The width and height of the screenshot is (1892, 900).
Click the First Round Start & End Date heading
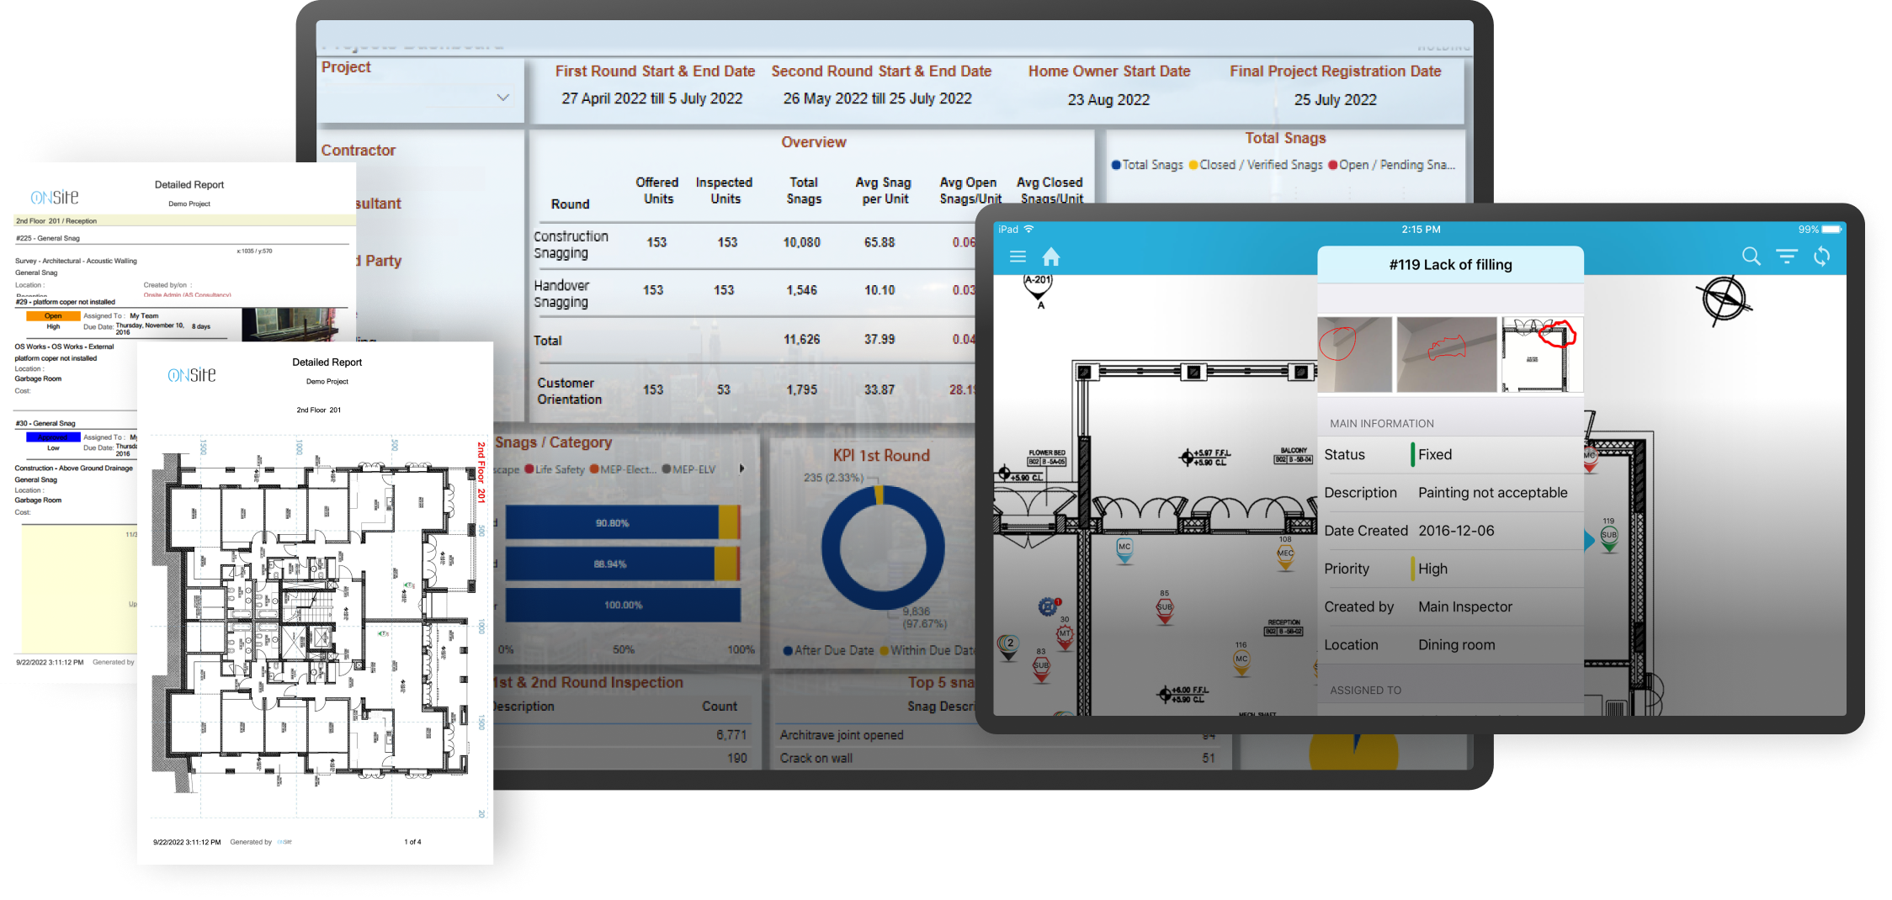tap(655, 71)
